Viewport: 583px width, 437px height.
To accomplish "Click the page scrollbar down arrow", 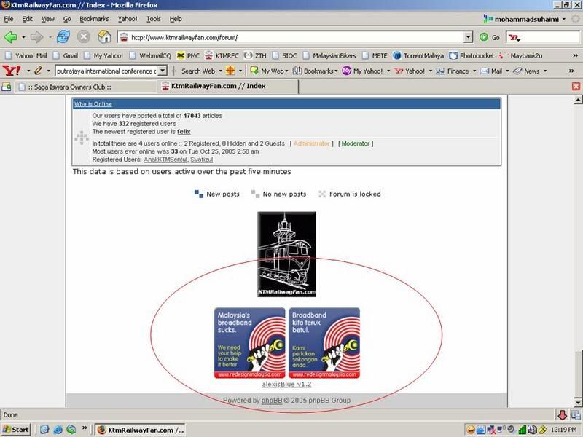I will coord(578,403).
